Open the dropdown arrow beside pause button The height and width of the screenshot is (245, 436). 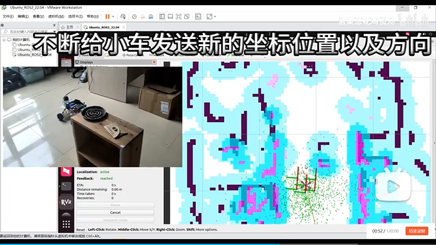click(113, 17)
